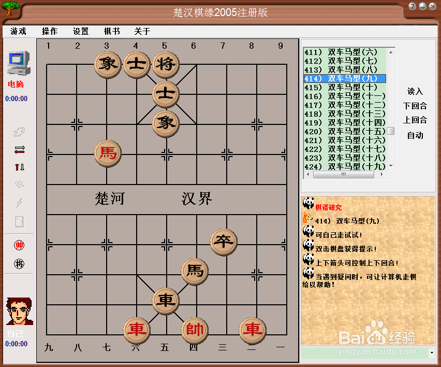Select list entry 418) 双车马型(十三)

(x=345, y=114)
